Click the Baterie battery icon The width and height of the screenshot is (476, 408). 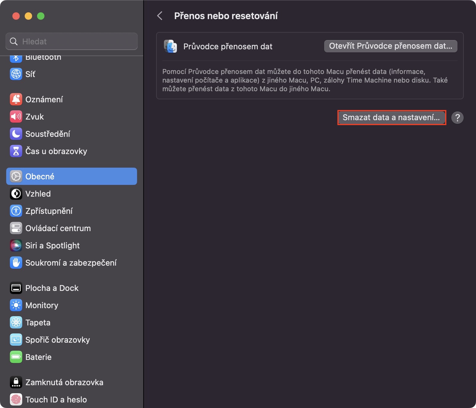coord(16,357)
